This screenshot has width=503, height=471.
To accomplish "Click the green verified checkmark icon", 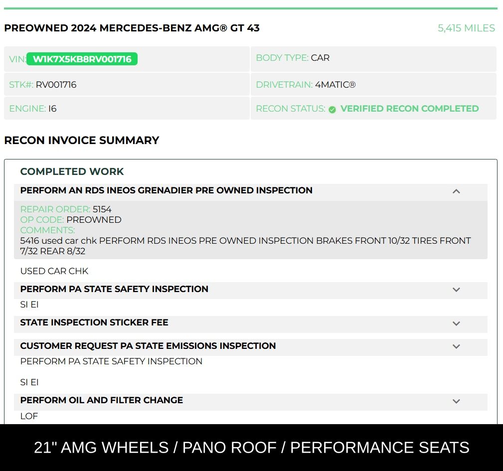I will (x=332, y=110).
